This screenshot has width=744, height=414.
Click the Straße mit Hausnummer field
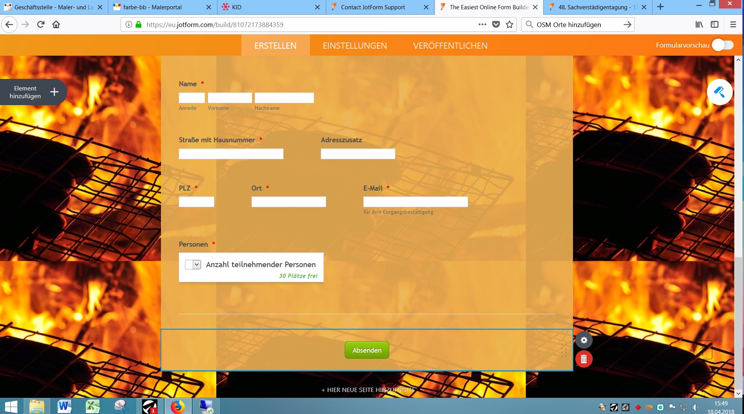coord(231,154)
